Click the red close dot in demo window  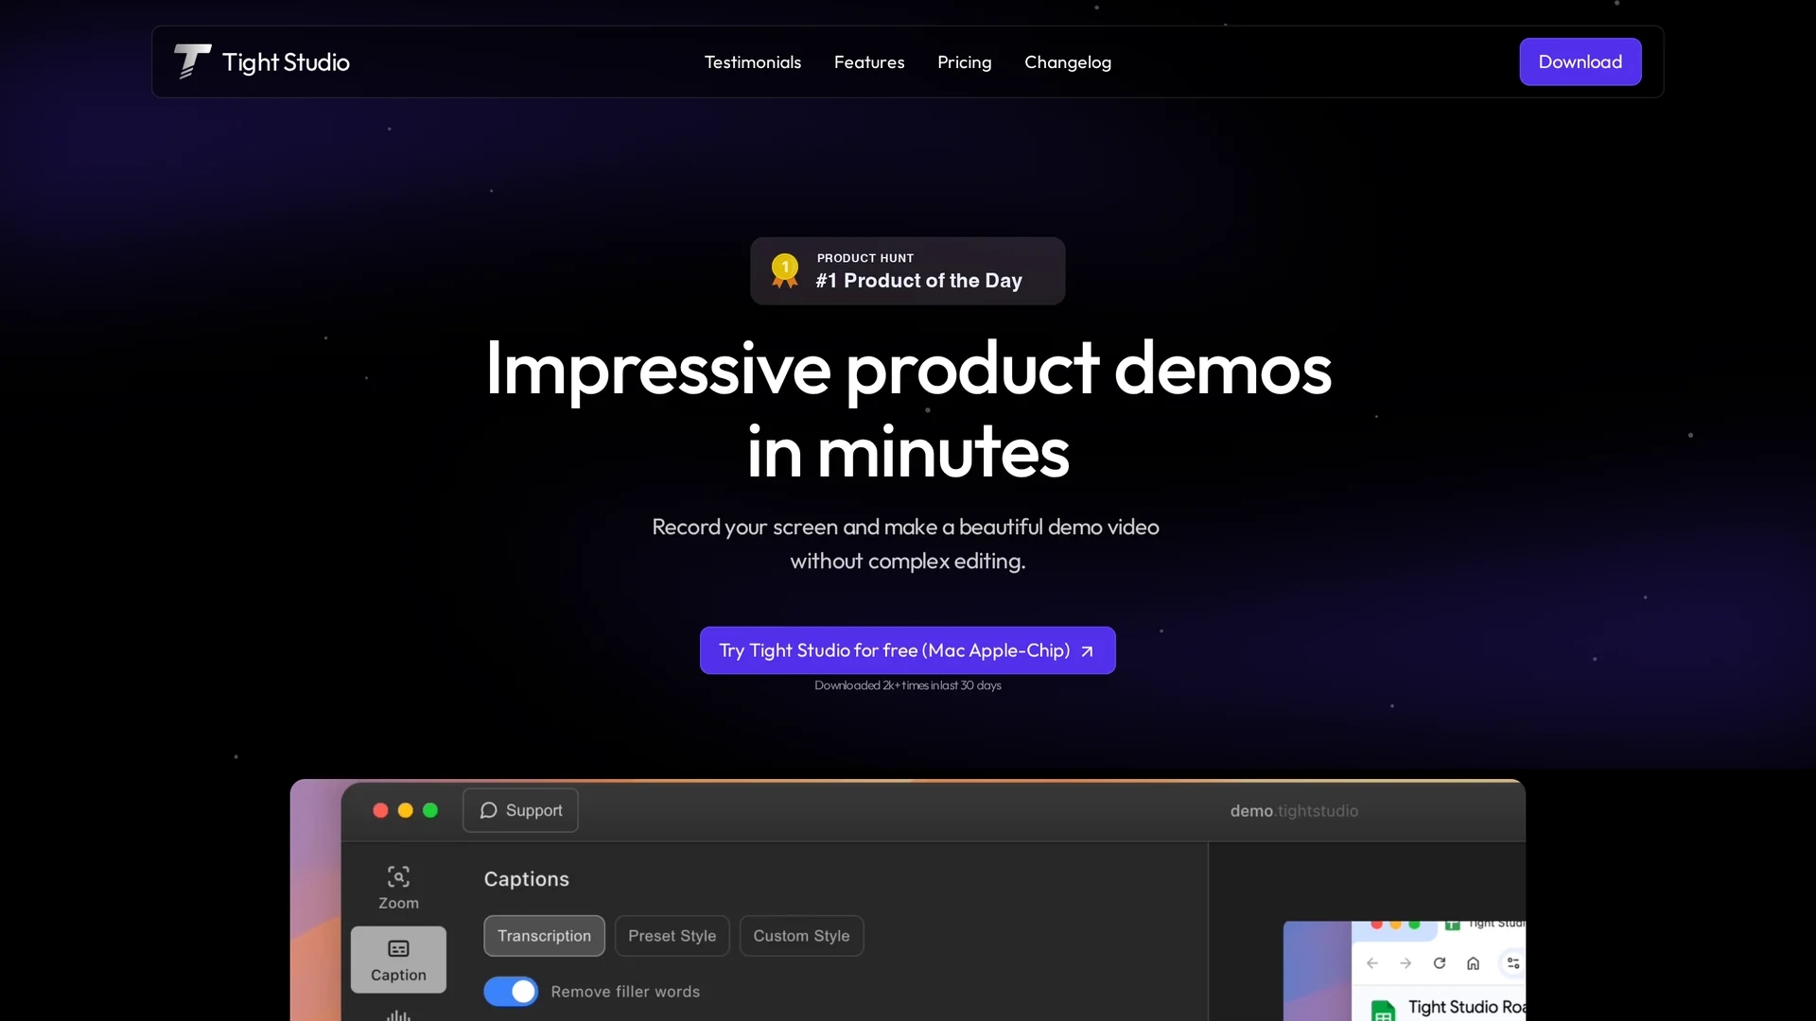pyautogui.click(x=380, y=810)
